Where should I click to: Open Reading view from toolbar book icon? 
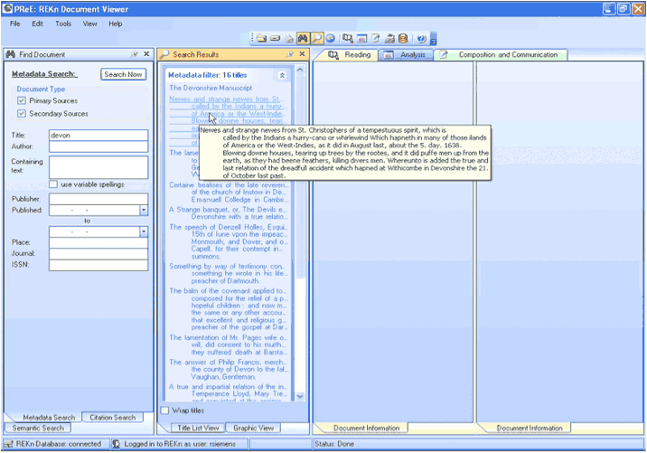click(x=347, y=38)
